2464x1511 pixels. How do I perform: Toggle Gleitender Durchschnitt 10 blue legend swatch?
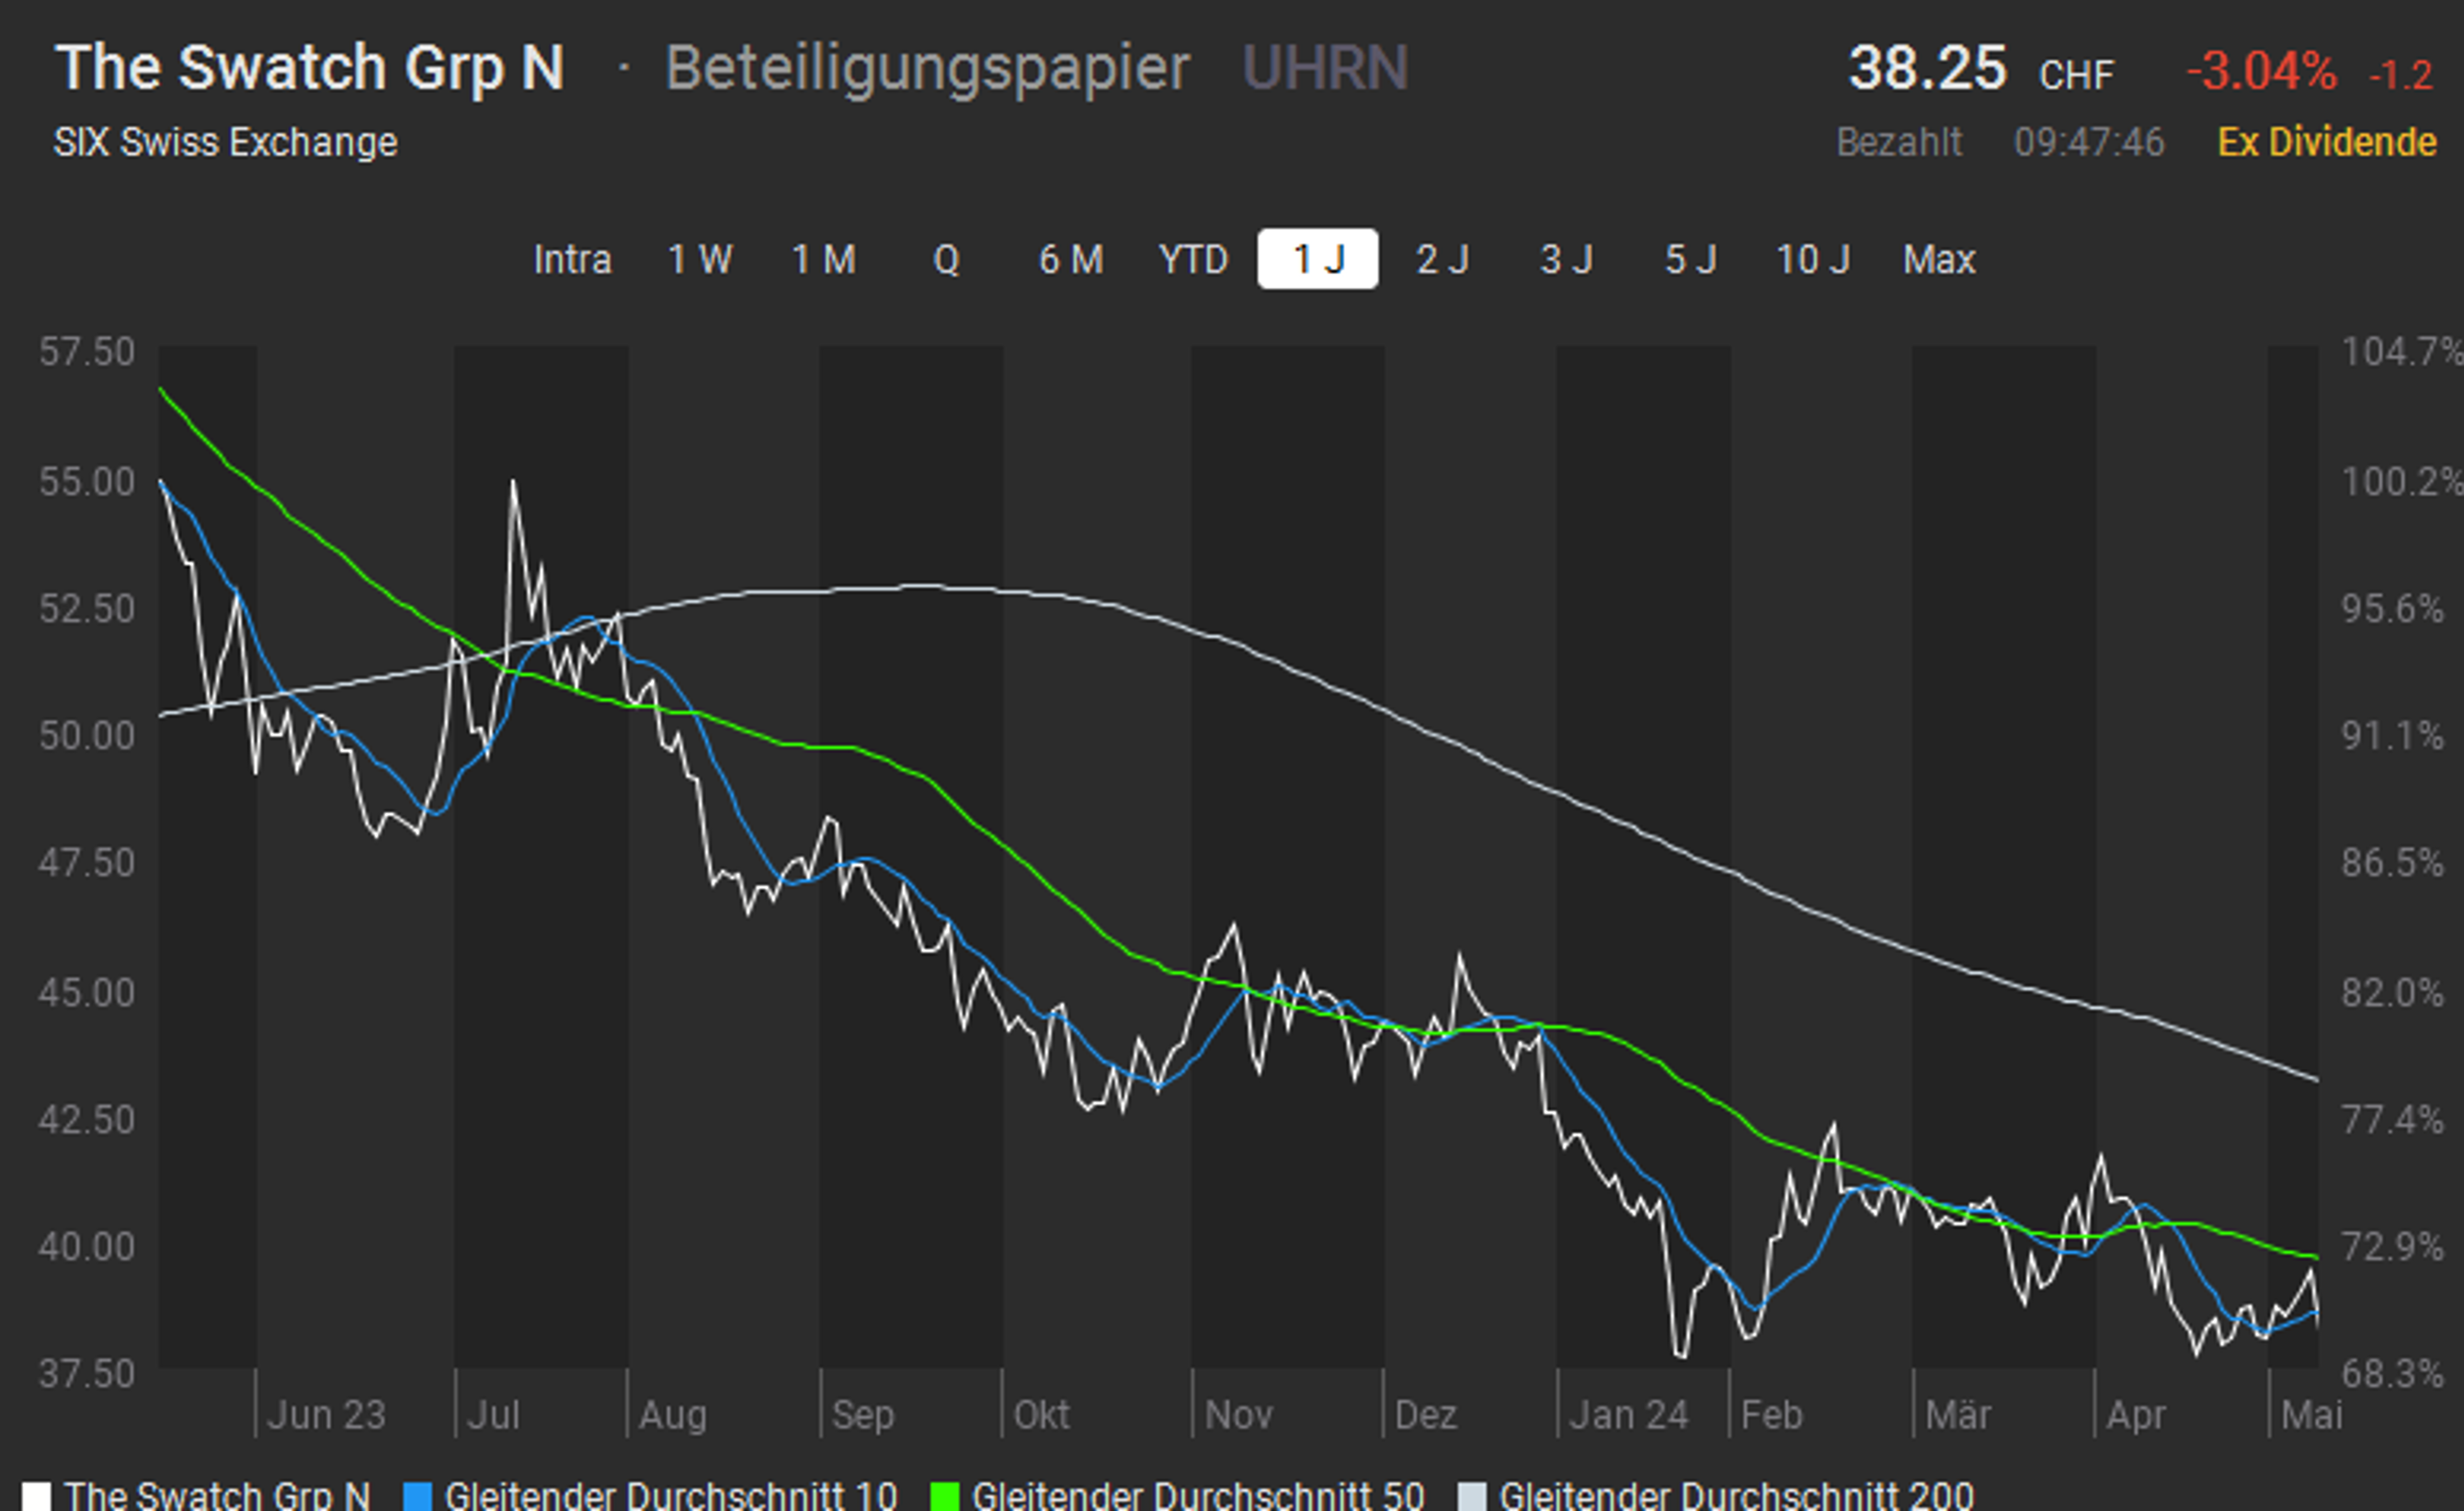tap(417, 1496)
